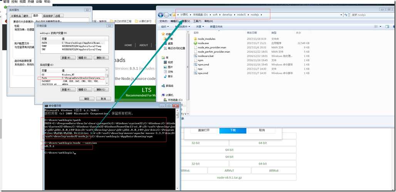Open the recent pages dropdown next to forward arrow
Image resolution: width=396 pixels, height=192 pixels.
click(171, 15)
